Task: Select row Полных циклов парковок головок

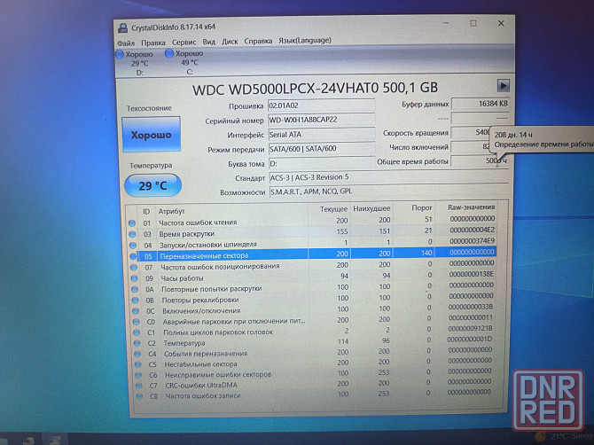Action: [314, 332]
